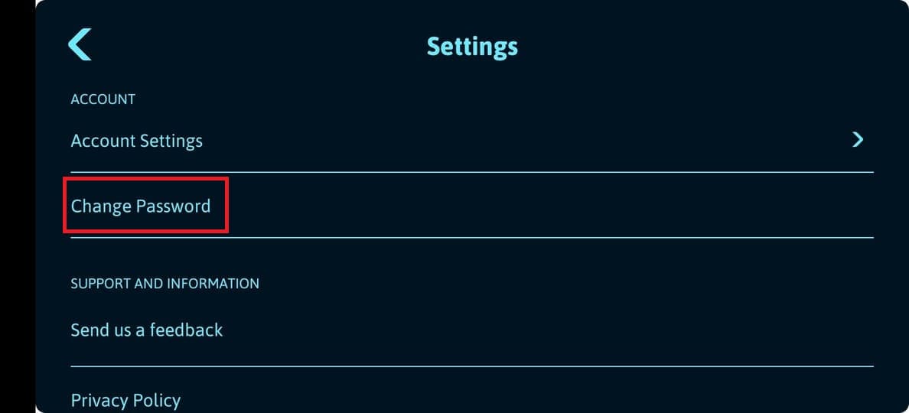This screenshot has width=909, height=413.
Task: Click the SUPPORT AND INFORMATION header
Action: [165, 284]
